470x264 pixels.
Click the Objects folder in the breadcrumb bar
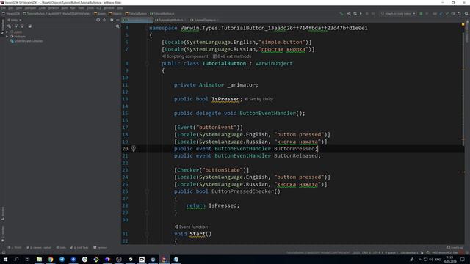click(115, 14)
